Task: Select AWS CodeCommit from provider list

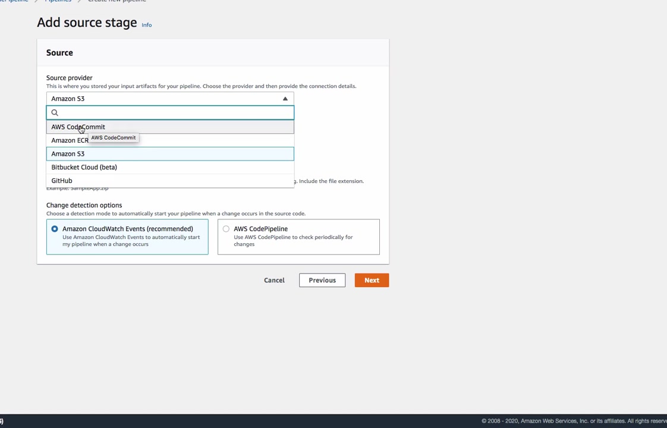Action: [170, 127]
